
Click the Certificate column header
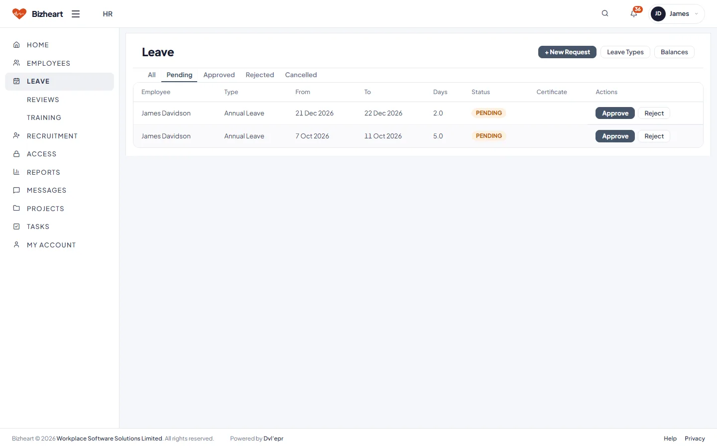tap(552, 92)
